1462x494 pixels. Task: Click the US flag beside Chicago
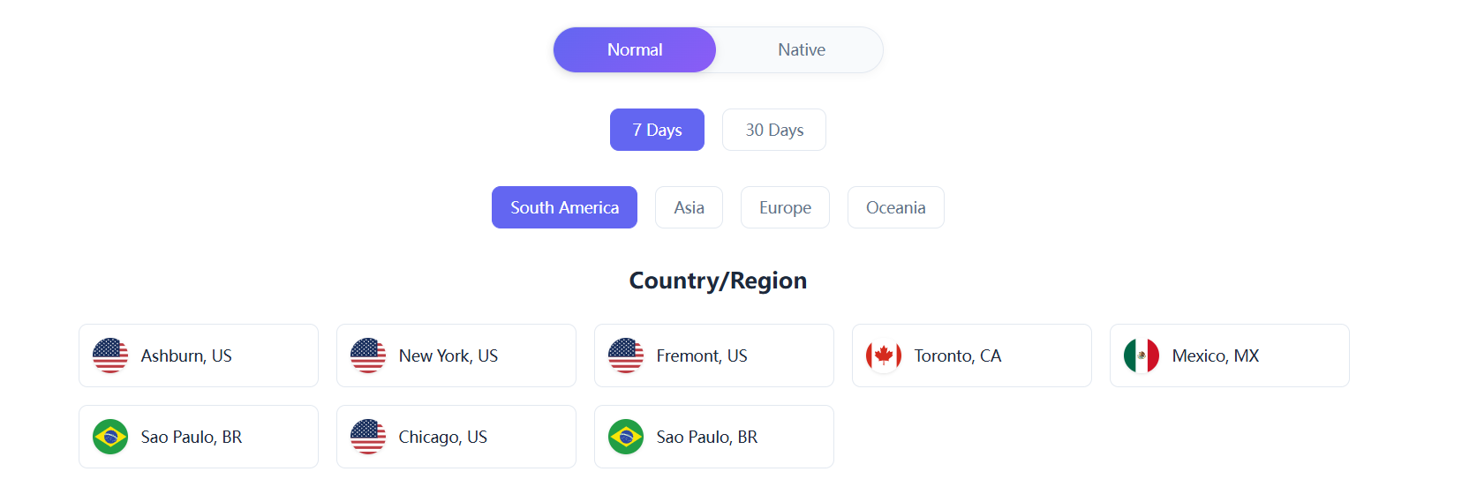click(x=368, y=437)
